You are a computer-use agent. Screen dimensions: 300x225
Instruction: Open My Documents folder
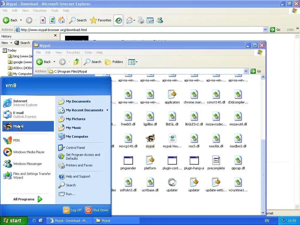click(x=83, y=101)
